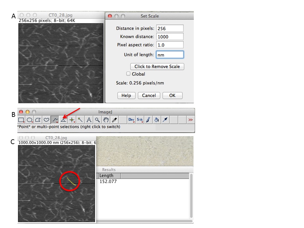Image resolution: width=304 pixels, height=228 pixels.
Task: Click the 1000.00x1000.00 nm image info text
Action: pos(57,142)
